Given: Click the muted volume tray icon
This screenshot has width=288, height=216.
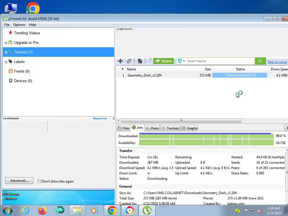Looking at the screenshot, I should [260, 211].
